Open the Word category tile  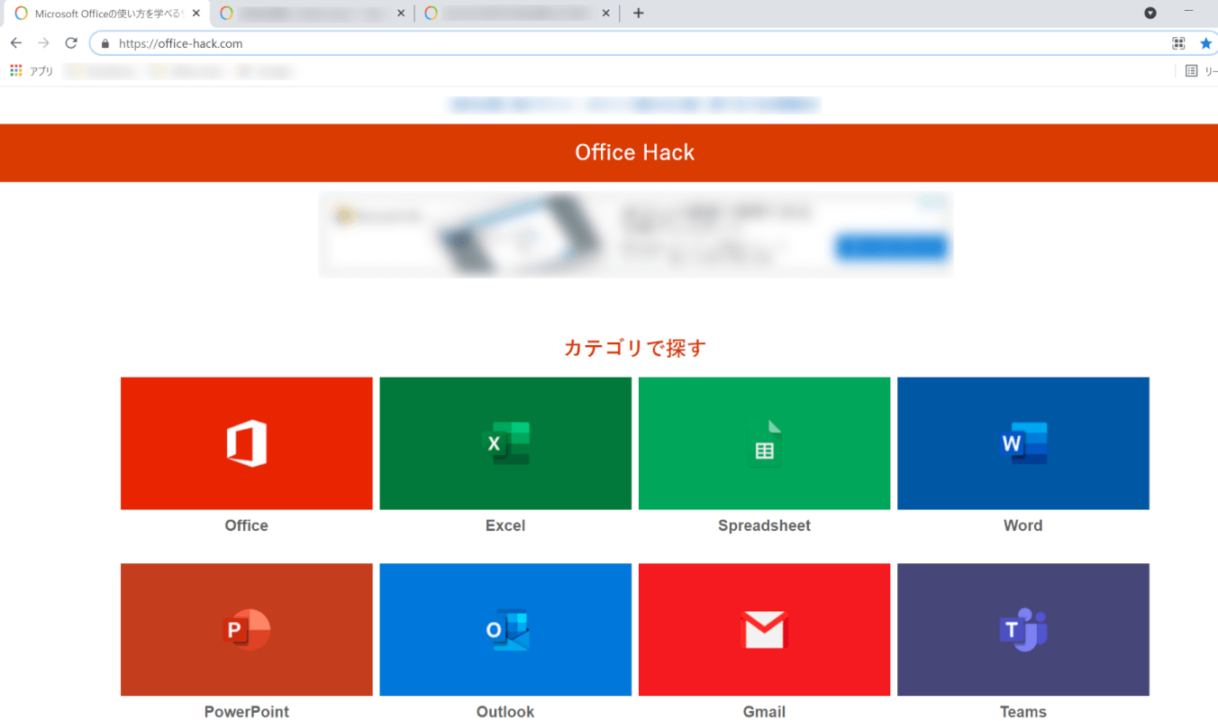click(1023, 443)
